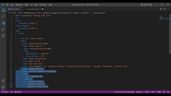Open editor More Actions ellipsis
This screenshot has width=171, height=96.
pos(168,9)
